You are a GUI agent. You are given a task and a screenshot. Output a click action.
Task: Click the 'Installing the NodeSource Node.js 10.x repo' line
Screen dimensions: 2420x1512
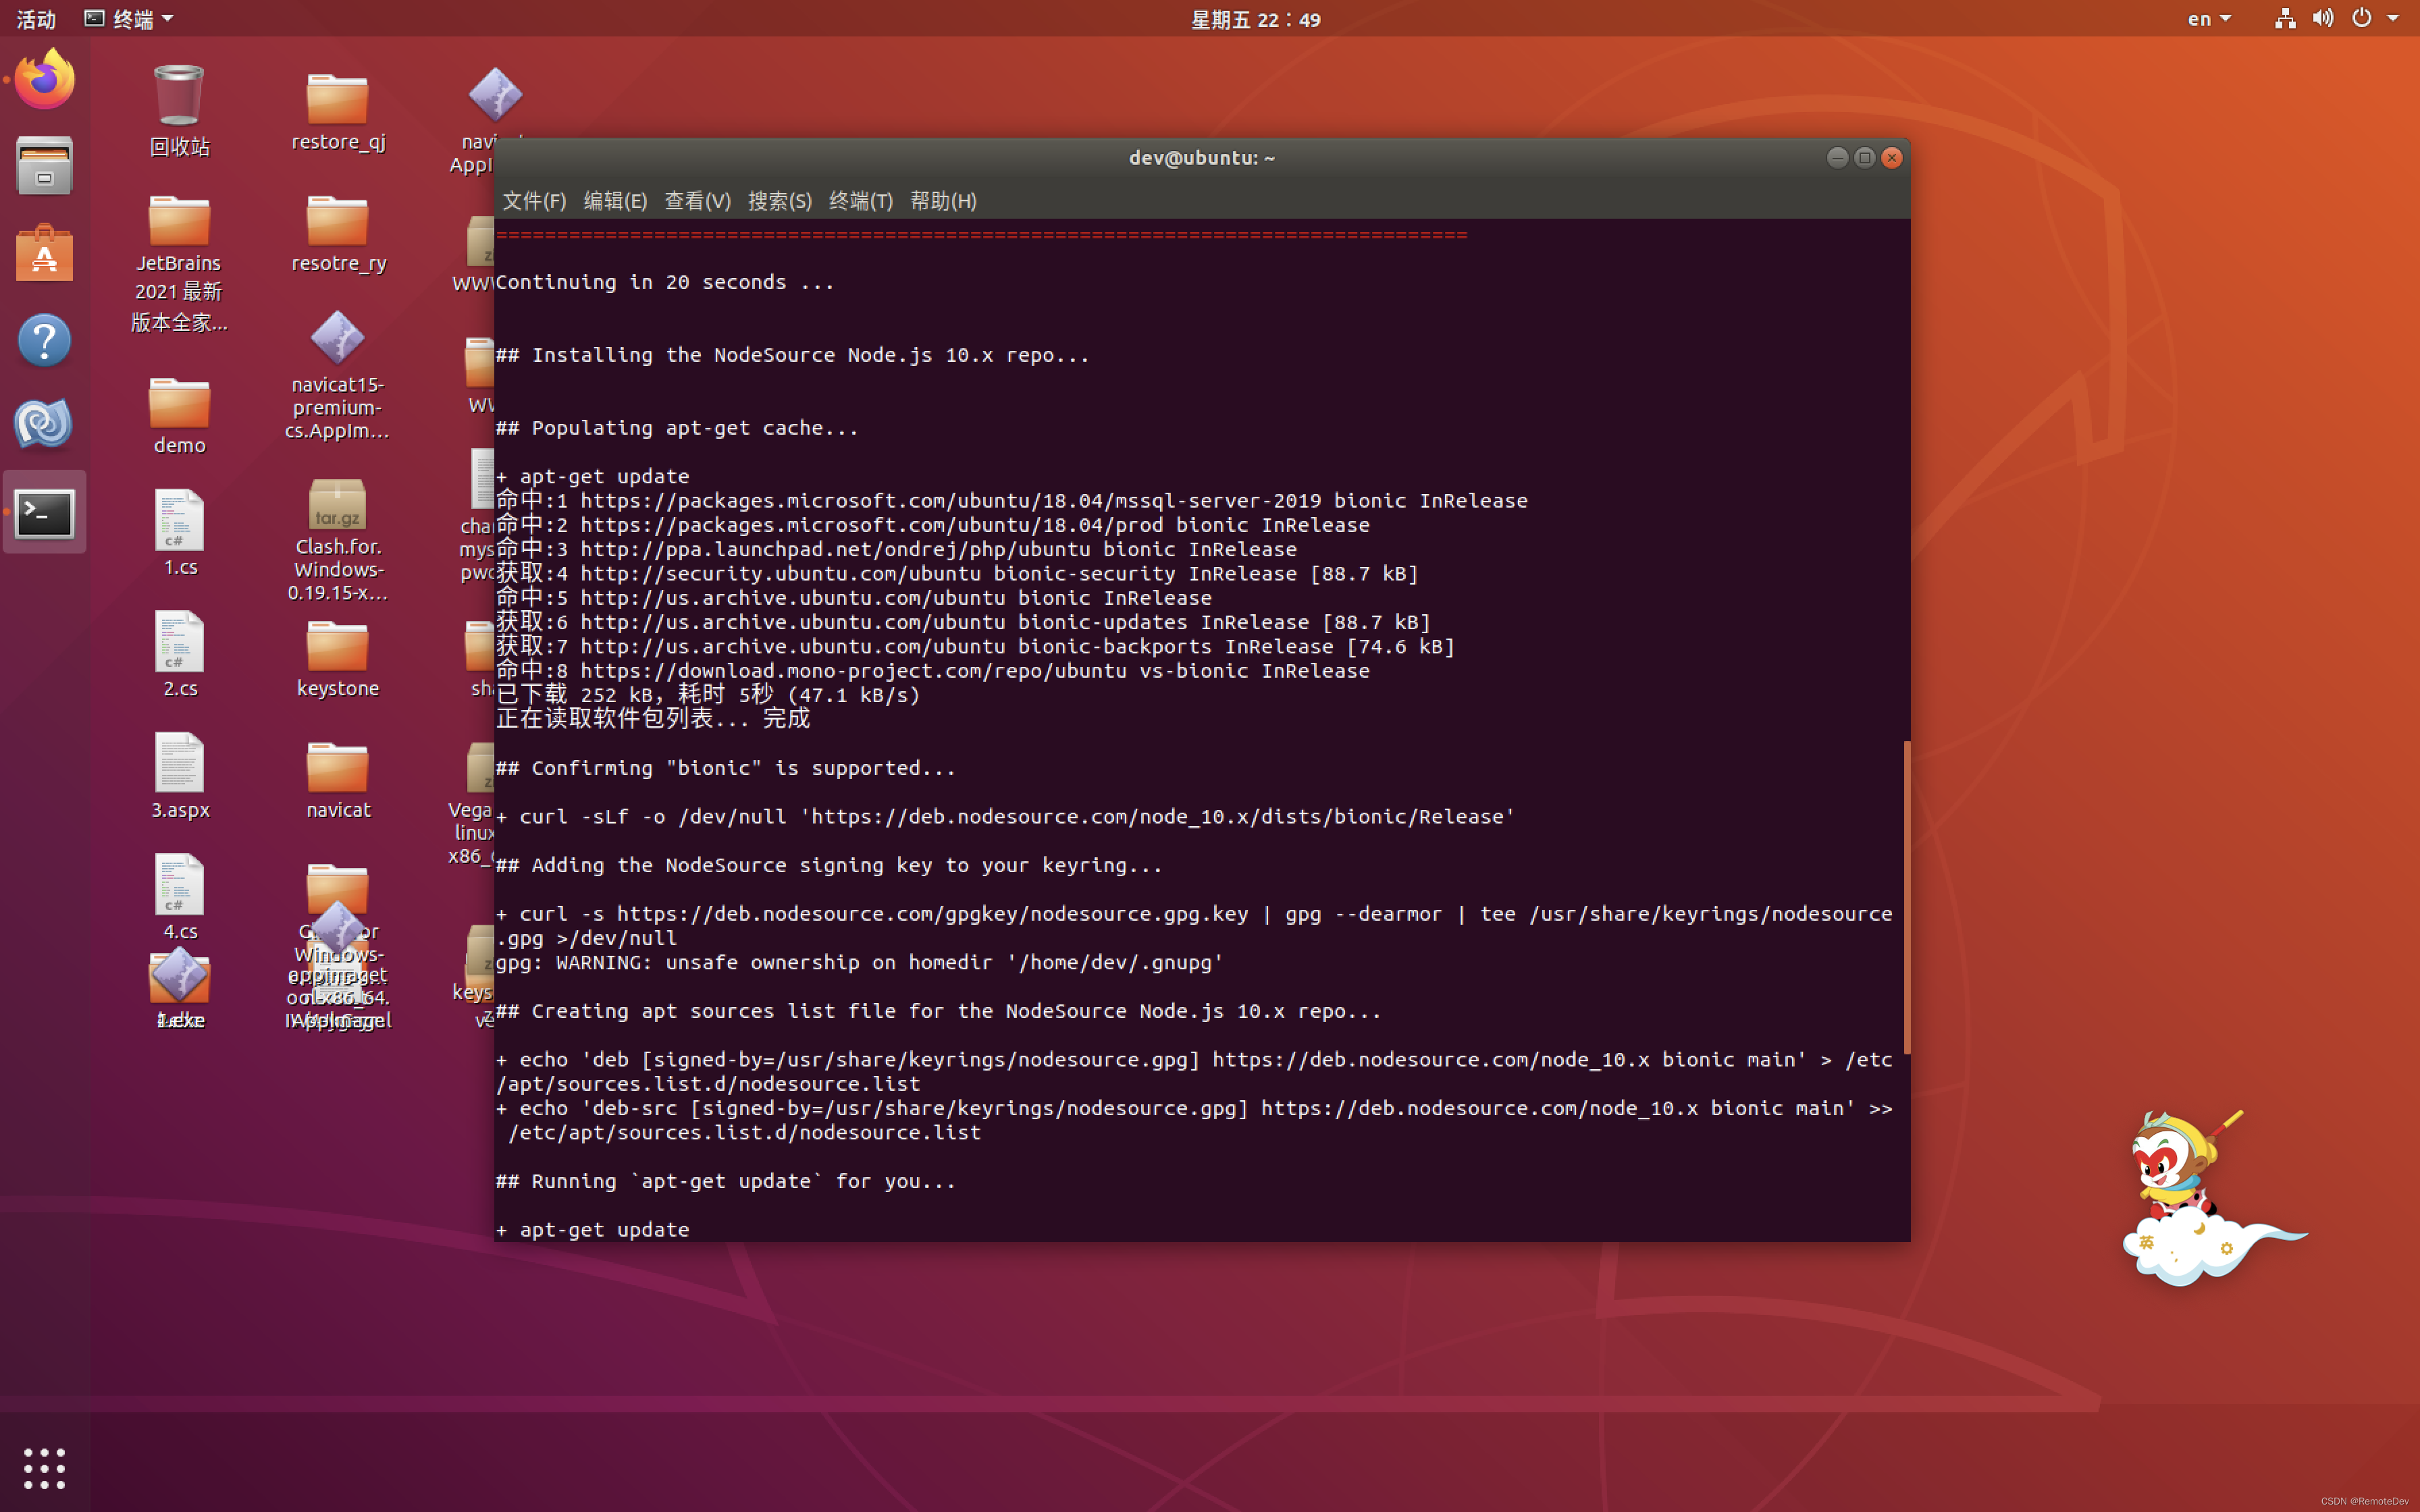coord(792,355)
